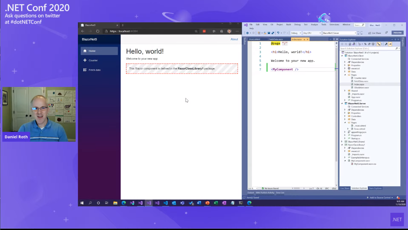Image resolution: width=408 pixels, height=230 pixels.
Task: Click the favorites star in address bar
Action: pyautogui.click(x=196, y=31)
